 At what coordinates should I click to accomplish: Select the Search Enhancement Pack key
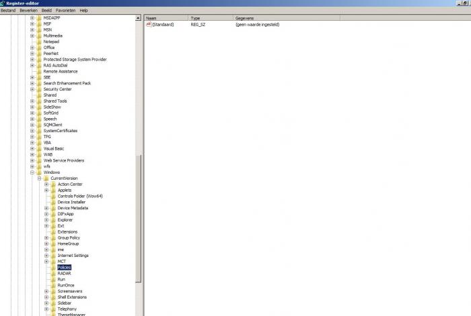coord(67,83)
